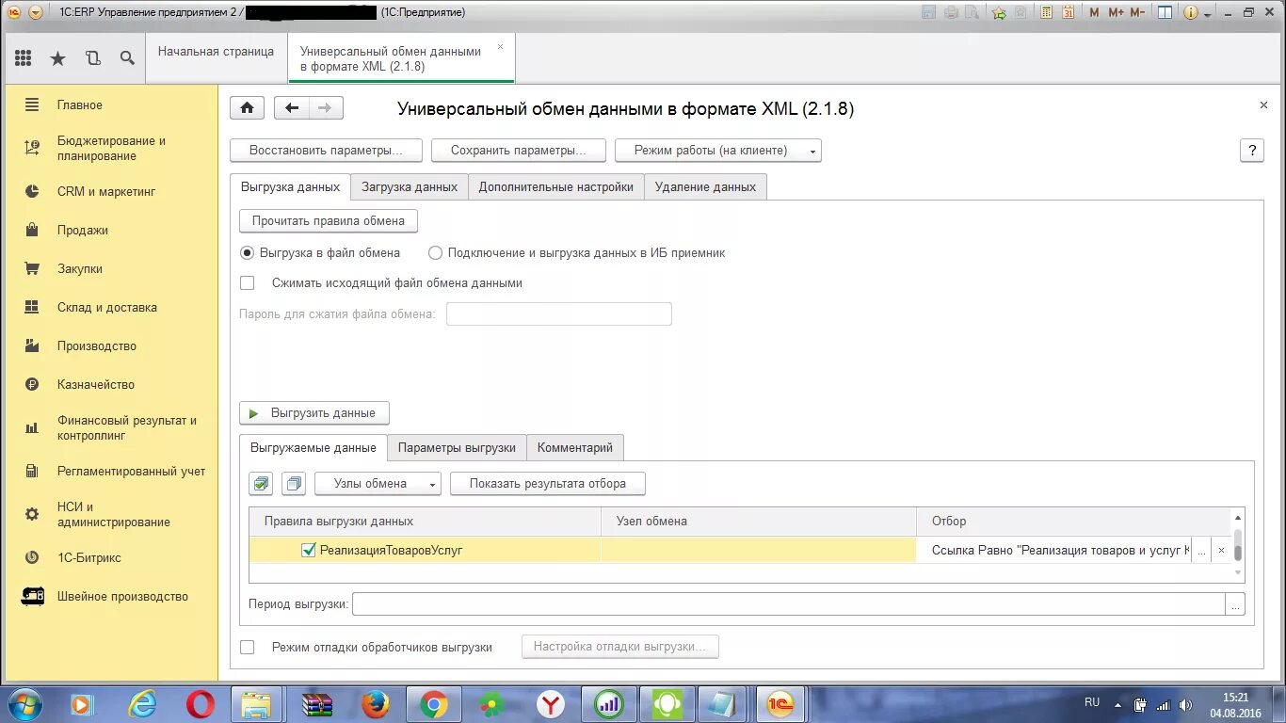Open Параметры выгрузки tab
1286x723 pixels.
[x=457, y=447]
